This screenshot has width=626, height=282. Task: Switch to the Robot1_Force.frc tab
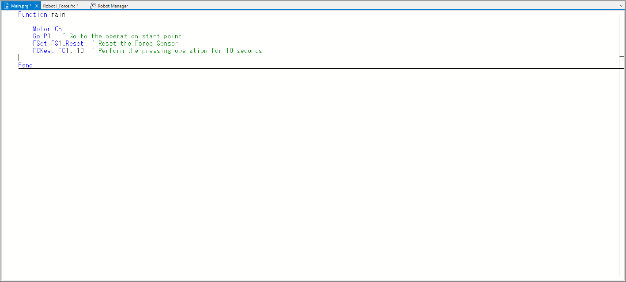click(60, 6)
